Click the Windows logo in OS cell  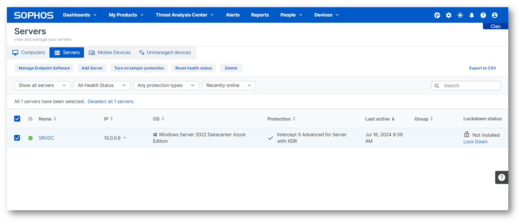155,135
